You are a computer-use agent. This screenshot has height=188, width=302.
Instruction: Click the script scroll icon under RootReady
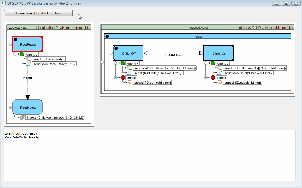[29, 64]
